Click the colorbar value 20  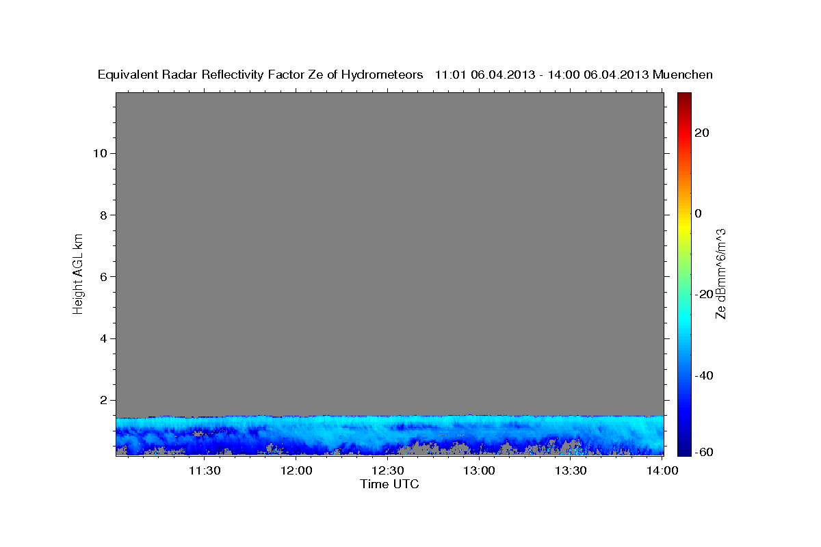(x=703, y=133)
